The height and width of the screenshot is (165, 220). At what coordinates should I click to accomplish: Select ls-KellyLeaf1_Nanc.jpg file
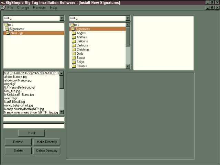pos(19,95)
